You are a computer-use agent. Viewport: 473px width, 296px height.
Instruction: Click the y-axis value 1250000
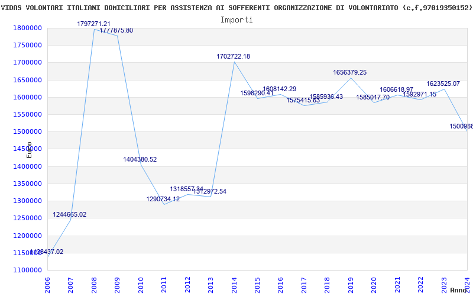[28, 218]
